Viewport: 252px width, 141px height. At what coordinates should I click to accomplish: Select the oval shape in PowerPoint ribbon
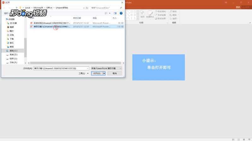(135, 12)
